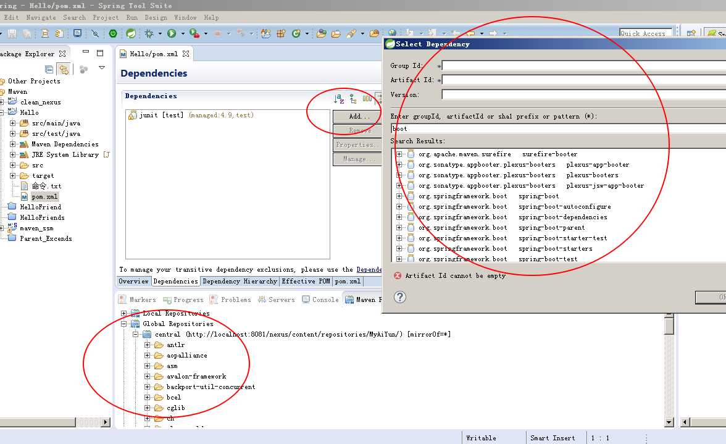This screenshot has height=444, width=726.
Task: Open Package Explorer view menu triangle
Action: (x=102, y=68)
